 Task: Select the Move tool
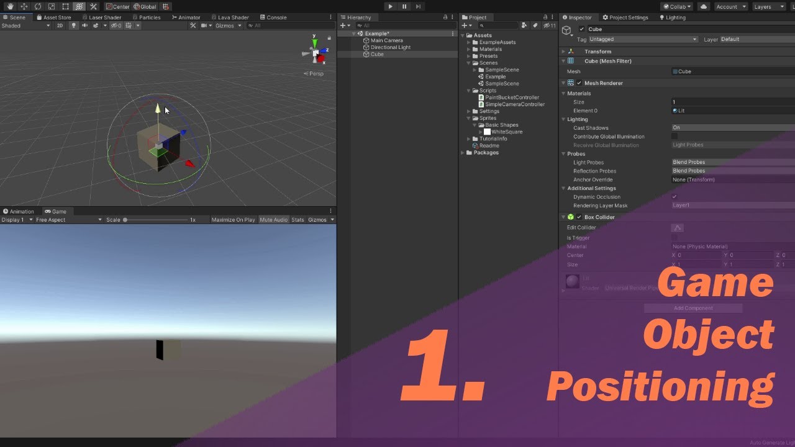pyautogui.click(x=24, y=6)
